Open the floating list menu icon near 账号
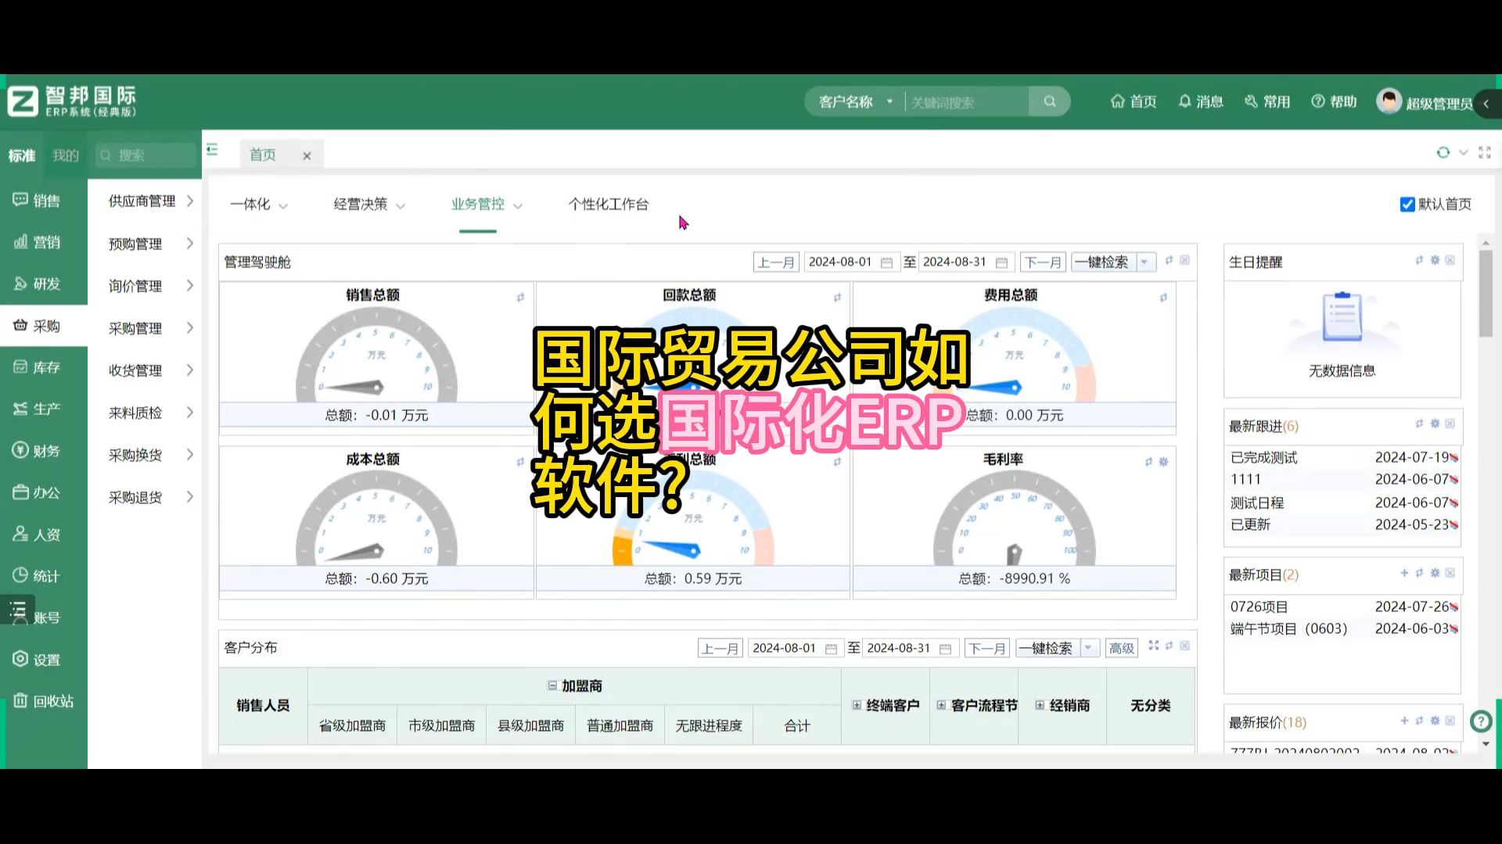The width and height of the screenshot is (1502, 844). [17, 610]
